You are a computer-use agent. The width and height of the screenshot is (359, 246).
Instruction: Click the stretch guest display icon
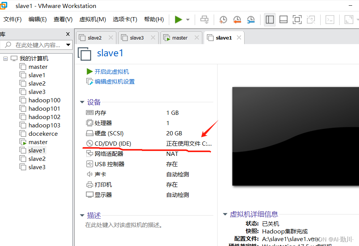[349, 20]
